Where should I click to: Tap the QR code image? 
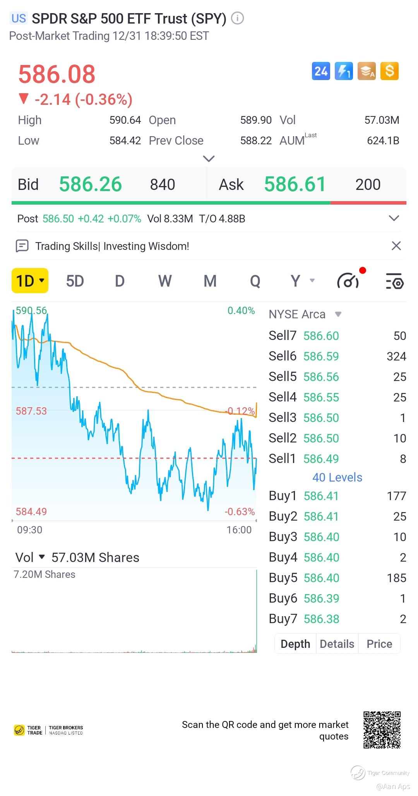pyautogui.click(x=382, y=729)
